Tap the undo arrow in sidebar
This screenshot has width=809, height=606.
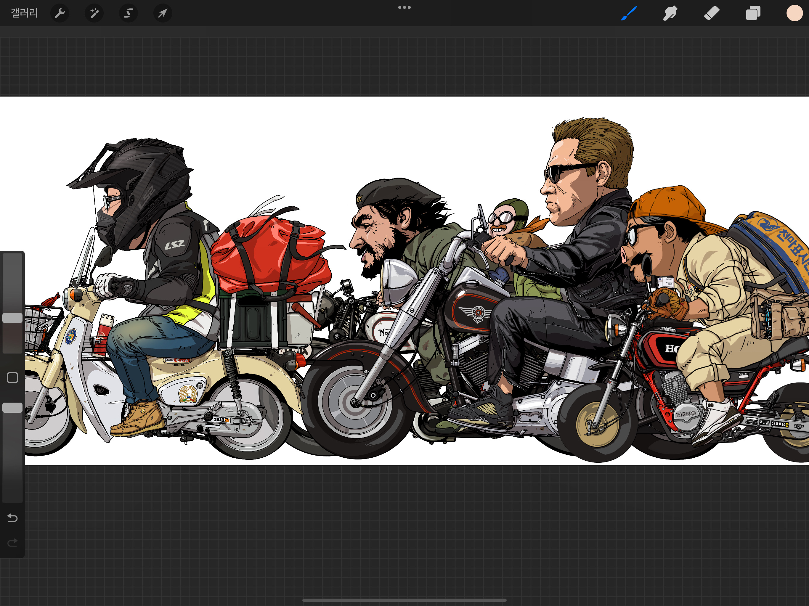12,518
